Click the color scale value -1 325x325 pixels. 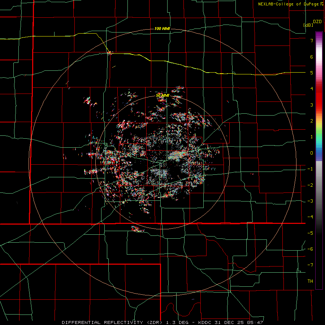pos(310,169)
